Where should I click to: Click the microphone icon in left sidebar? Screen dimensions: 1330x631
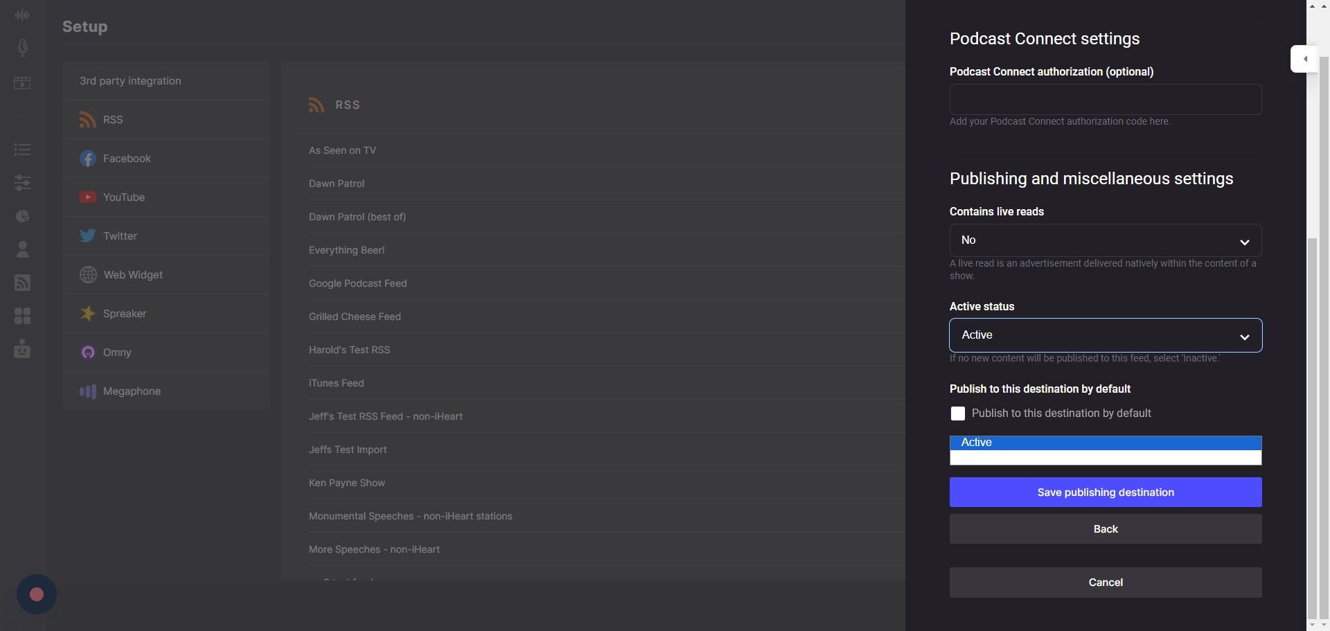[x=22, y=48]
